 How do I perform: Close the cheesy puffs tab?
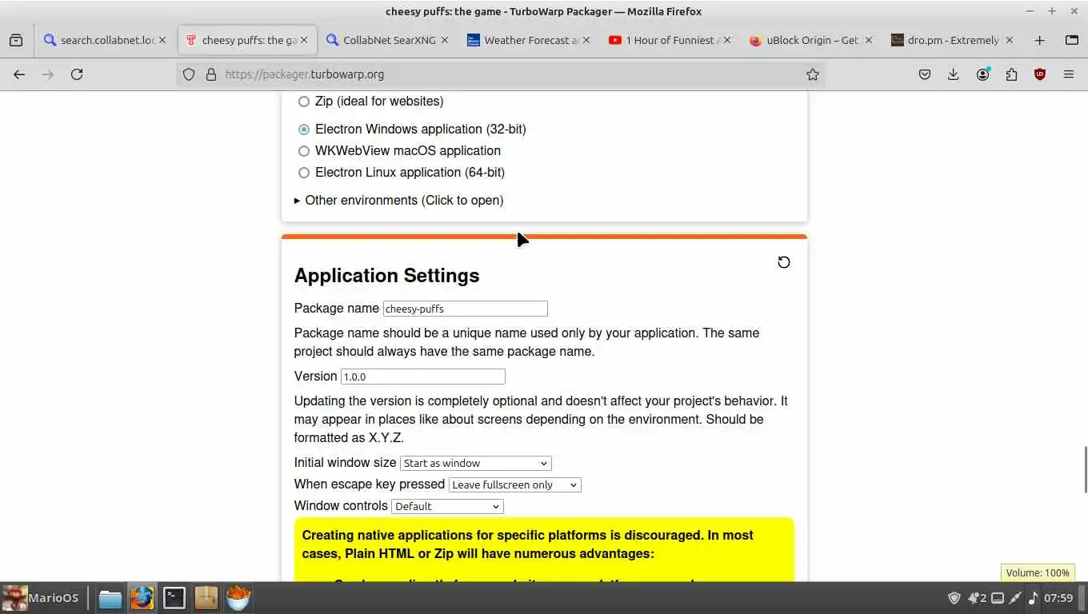(x=304, y=40)
